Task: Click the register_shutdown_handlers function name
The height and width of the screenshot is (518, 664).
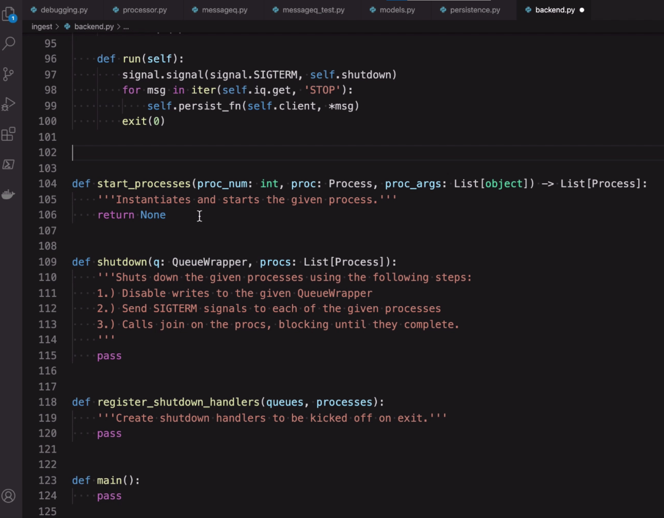Action: tap(178, 402)
